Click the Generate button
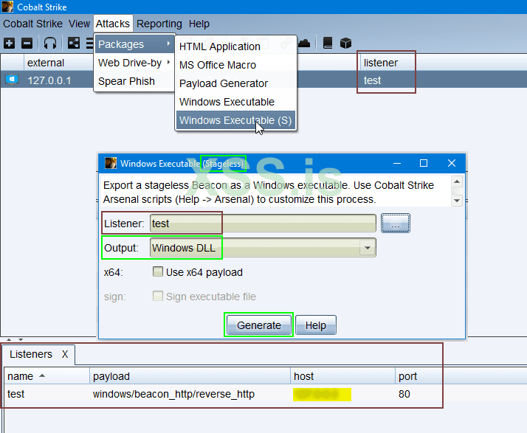 (259, 325)
